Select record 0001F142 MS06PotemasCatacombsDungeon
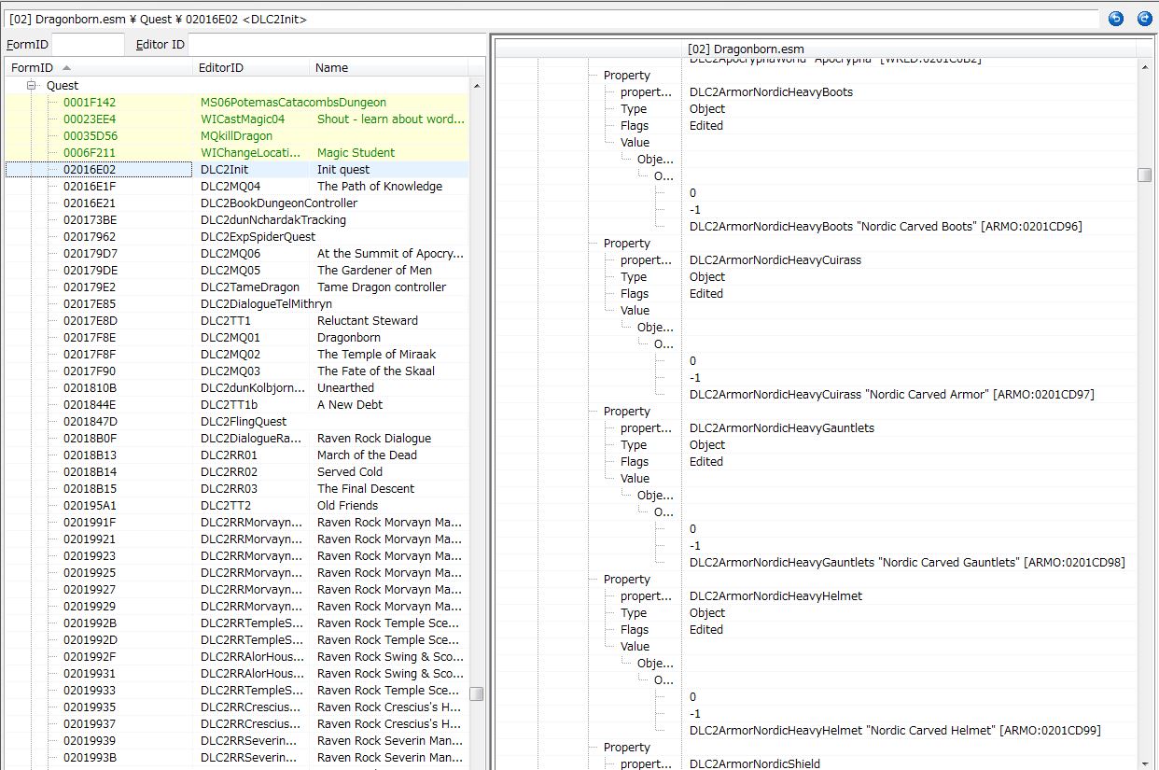Screen dimensions: 1159x770 pos(237,102)
